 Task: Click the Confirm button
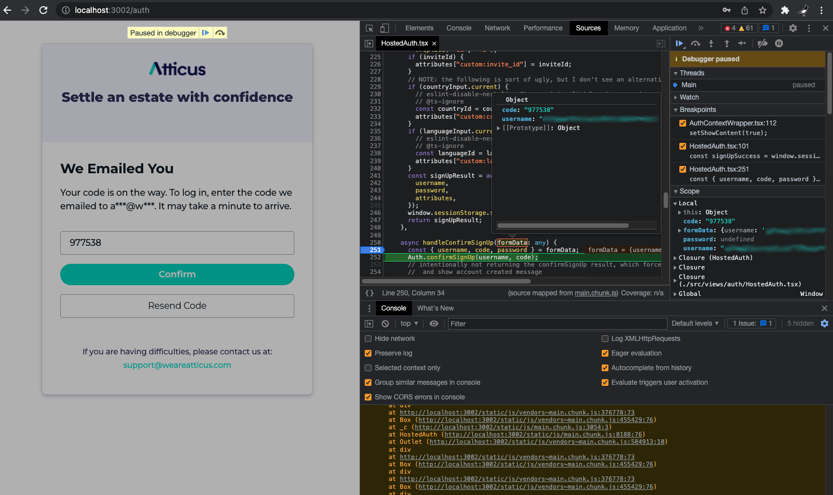(177, 274)
